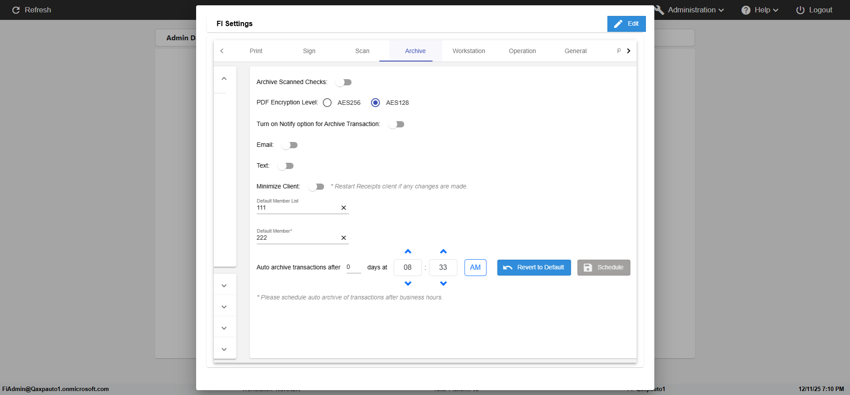Toggle Archive Scanned Checks switch
The height and width of the screenshot is (395, 850).
344,82
